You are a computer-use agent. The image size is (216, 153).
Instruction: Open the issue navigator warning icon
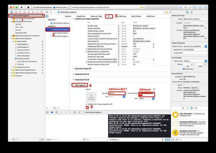point(25,12)
